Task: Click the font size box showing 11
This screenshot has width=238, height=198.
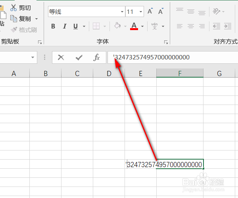Action: pyautogui.click(x=132, y=11)
